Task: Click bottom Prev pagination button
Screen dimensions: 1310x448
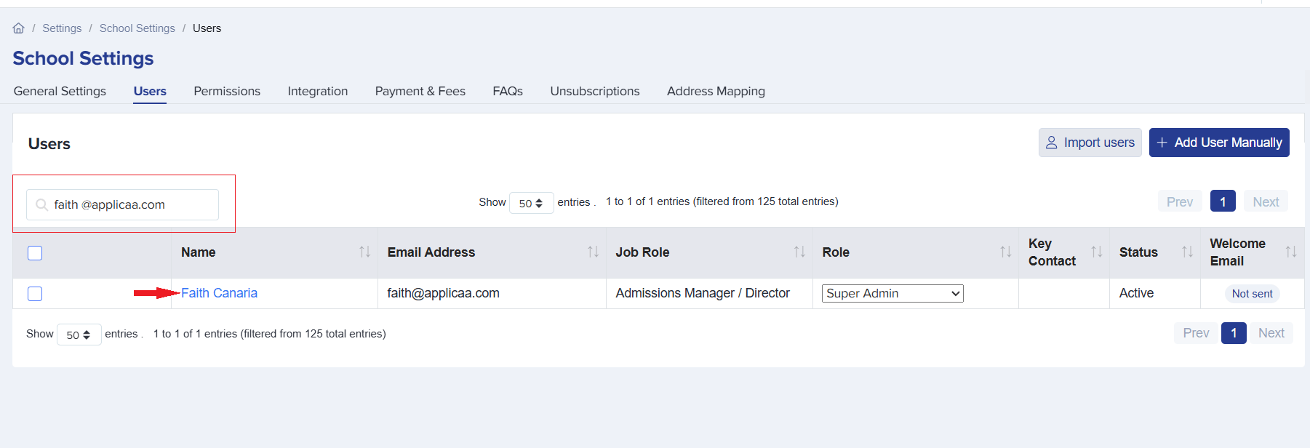Action: 1196,333
